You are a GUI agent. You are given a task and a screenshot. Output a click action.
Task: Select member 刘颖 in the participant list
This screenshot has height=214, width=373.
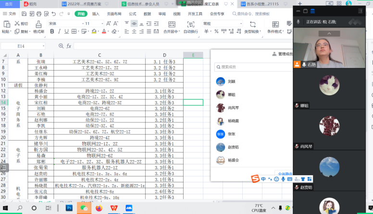(232, 81)
